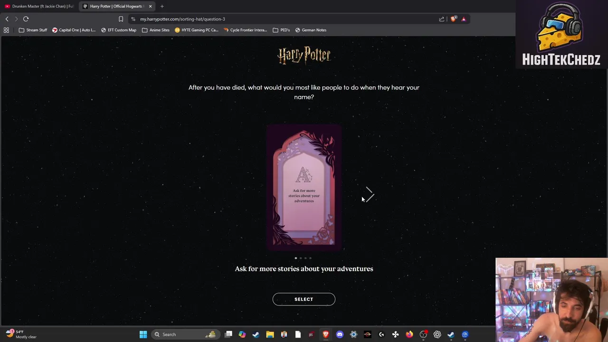
Task: Open the Cycle Frontier Interactive bookmark
Action: 245,30
